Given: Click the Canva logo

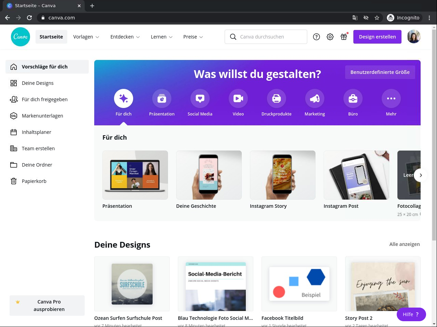Looking at the screenshot, I should 20,37.
